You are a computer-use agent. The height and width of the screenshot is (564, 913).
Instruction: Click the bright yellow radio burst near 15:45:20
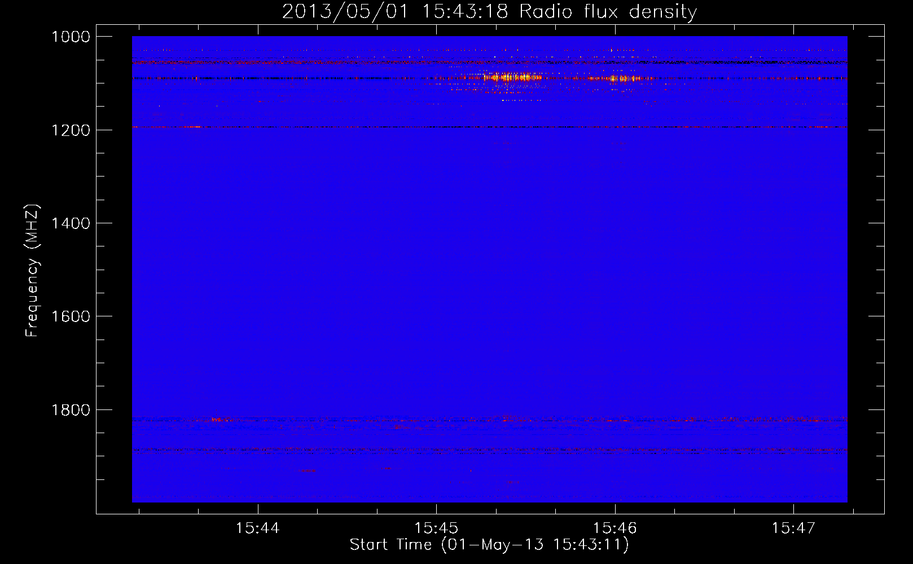512,77
